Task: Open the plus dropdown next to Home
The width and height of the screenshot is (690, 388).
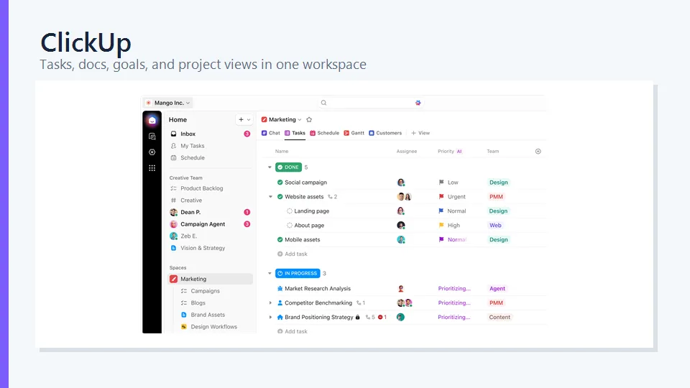Action: [244, 120]
